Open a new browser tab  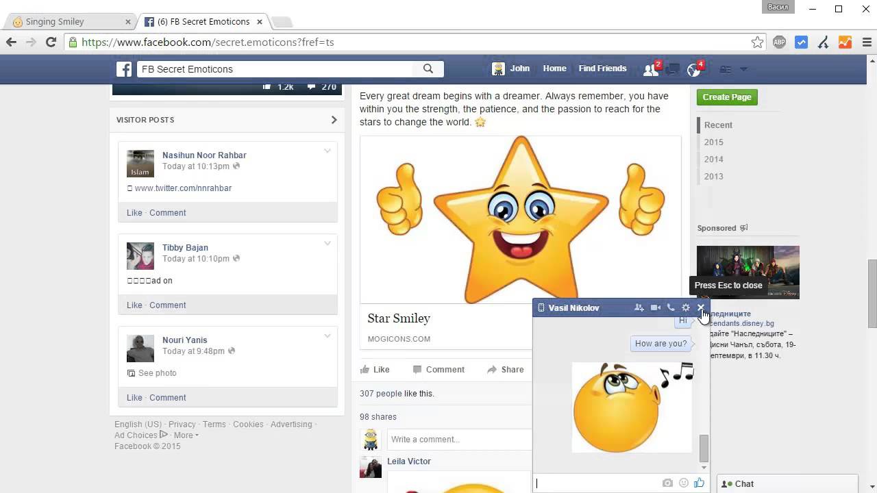click(x=282, y=23)
